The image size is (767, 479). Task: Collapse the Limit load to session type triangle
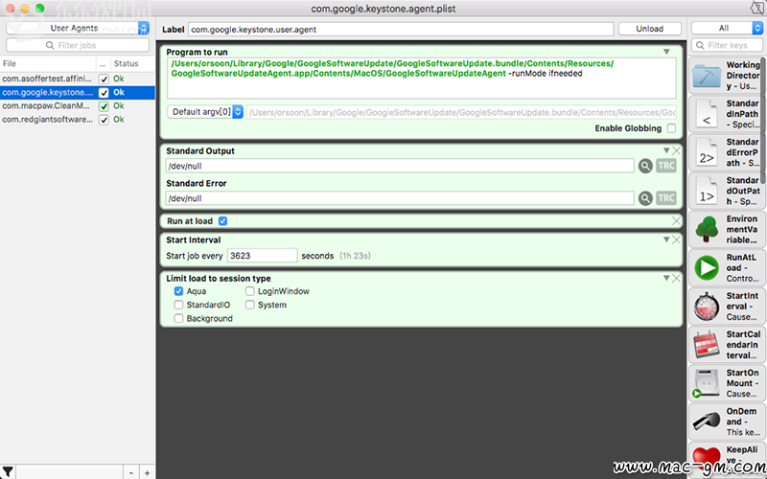(x=665, y=278)
